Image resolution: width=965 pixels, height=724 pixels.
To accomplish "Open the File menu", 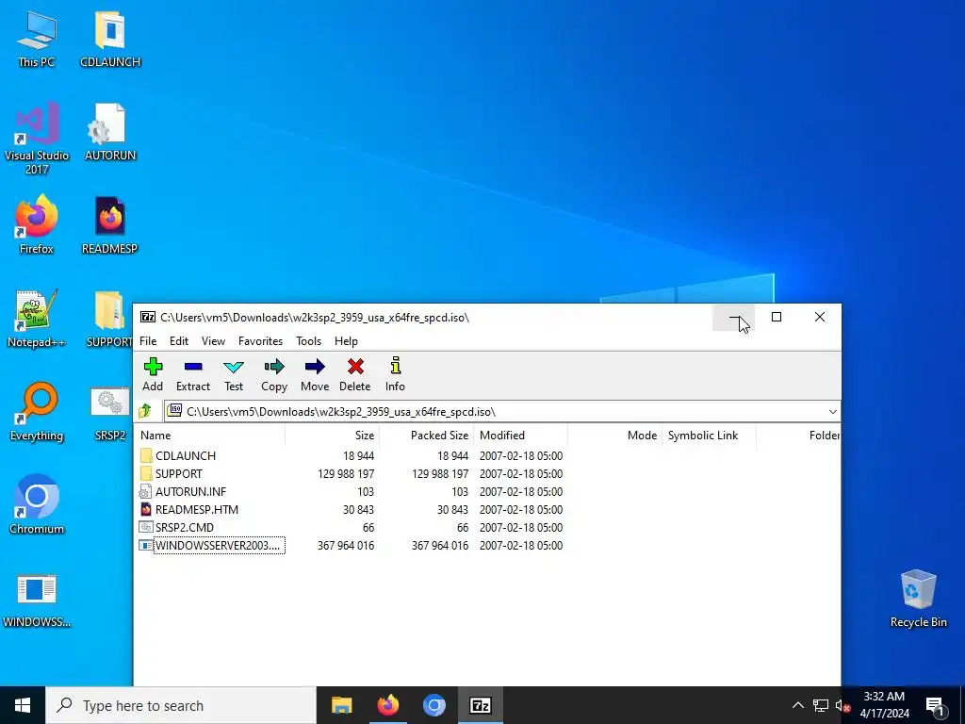I will [x=148, y=341].
